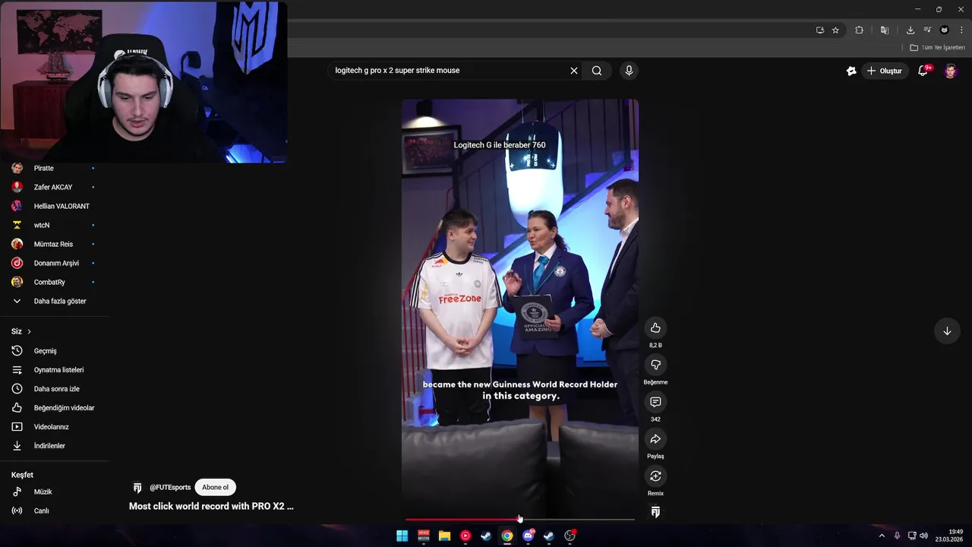Like the Short with thumbs up
972x547 pixels.
tap(655, 328)
